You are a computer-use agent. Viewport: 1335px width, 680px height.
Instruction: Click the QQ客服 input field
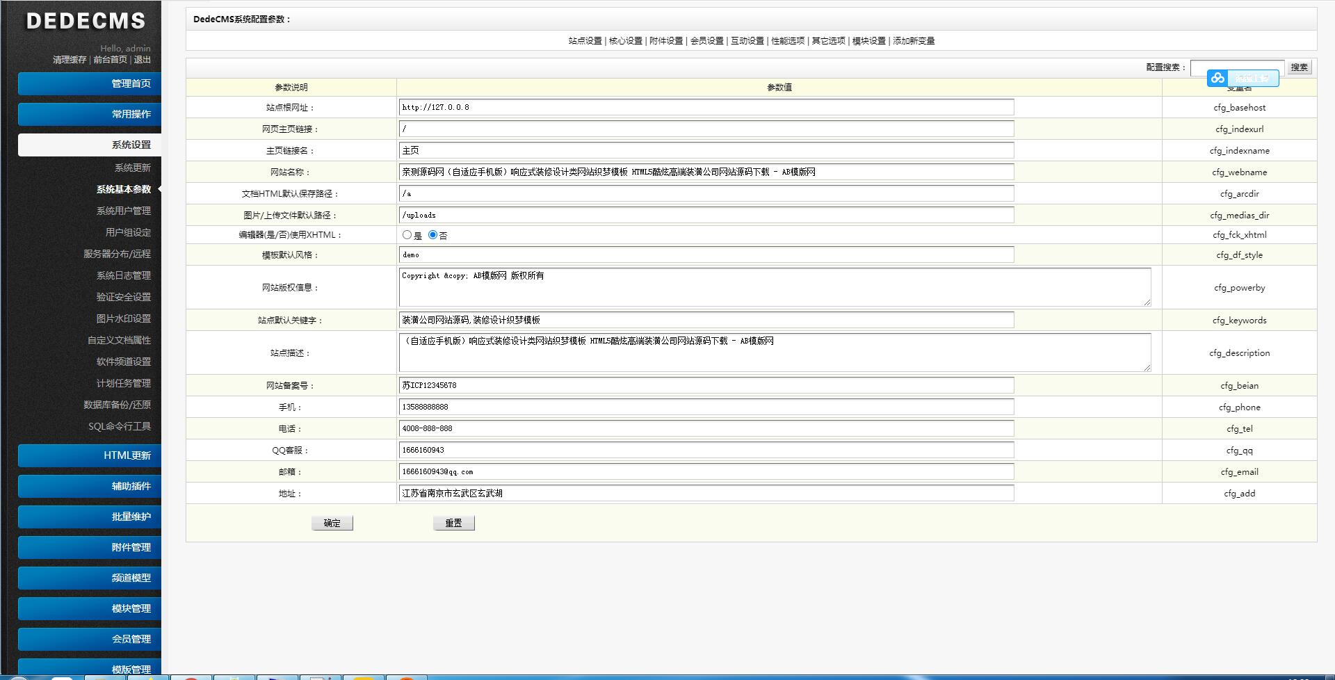pyautogui.click(x=706, y=450)
